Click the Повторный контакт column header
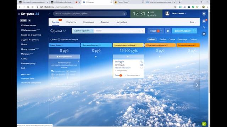 coord(96,45)
